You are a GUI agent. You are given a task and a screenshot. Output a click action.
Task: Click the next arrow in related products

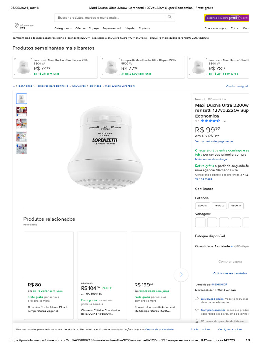pos(181,275)
